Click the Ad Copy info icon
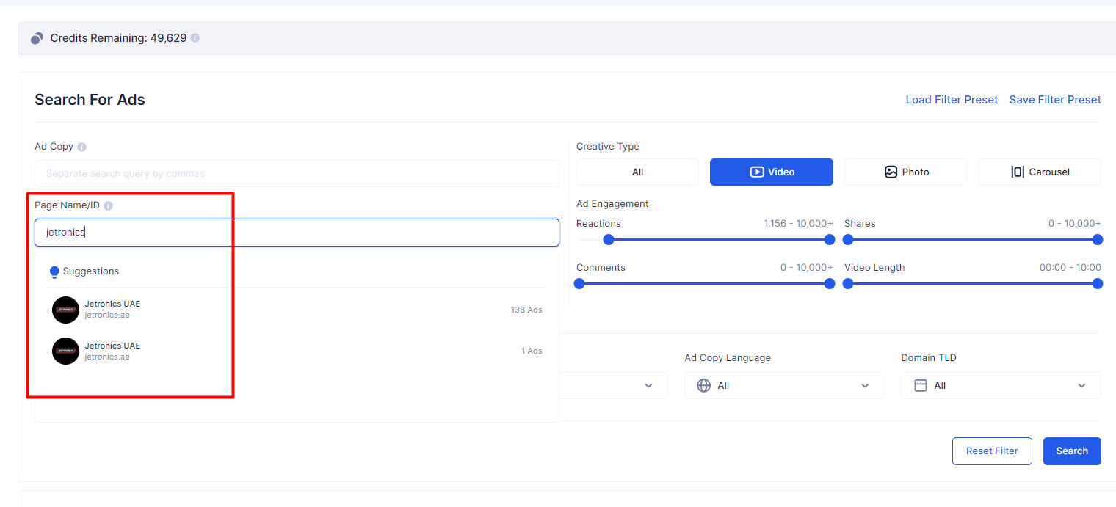1116x507 pixels. (81, 147)
